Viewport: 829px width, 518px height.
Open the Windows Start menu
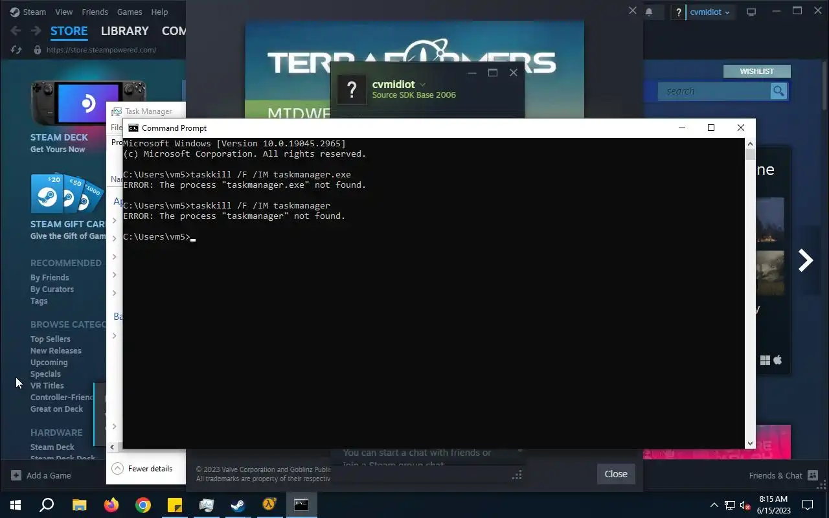[x=16, y=505]
